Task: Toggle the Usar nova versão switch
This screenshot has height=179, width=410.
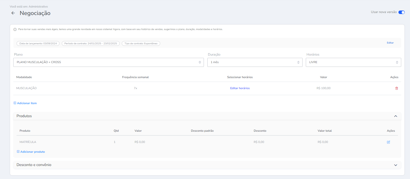Action: [401, 12]
